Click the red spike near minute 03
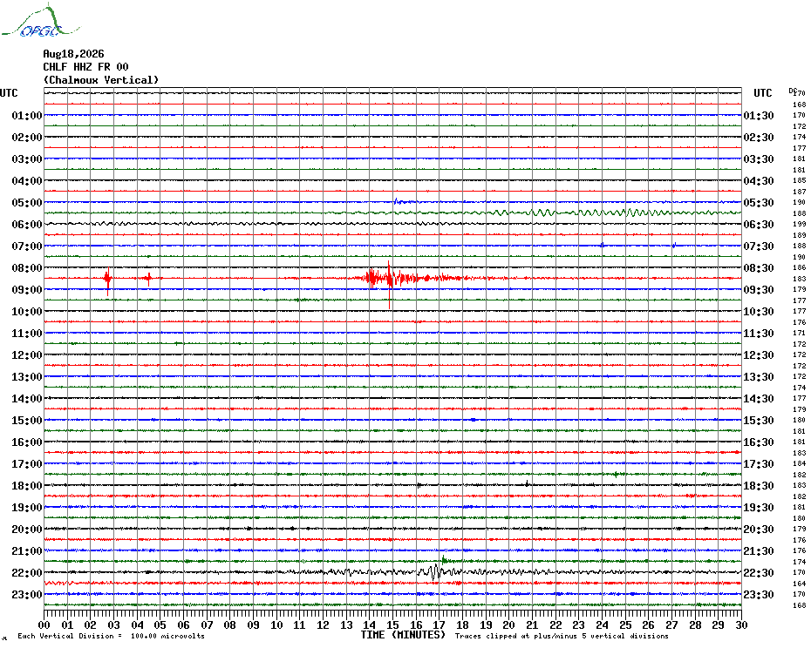This screenshot has height=648, width=811. [x=107, y=280]
